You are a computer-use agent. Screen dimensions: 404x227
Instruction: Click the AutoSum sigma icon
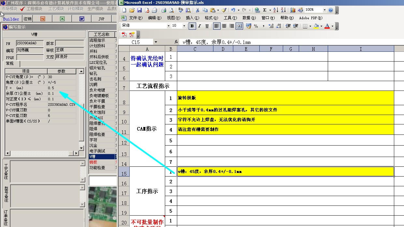[265, 10]
